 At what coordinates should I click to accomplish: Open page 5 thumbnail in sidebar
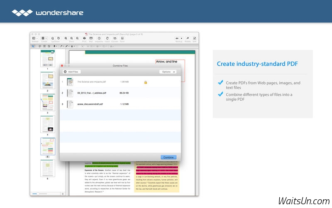pos(48,146)
